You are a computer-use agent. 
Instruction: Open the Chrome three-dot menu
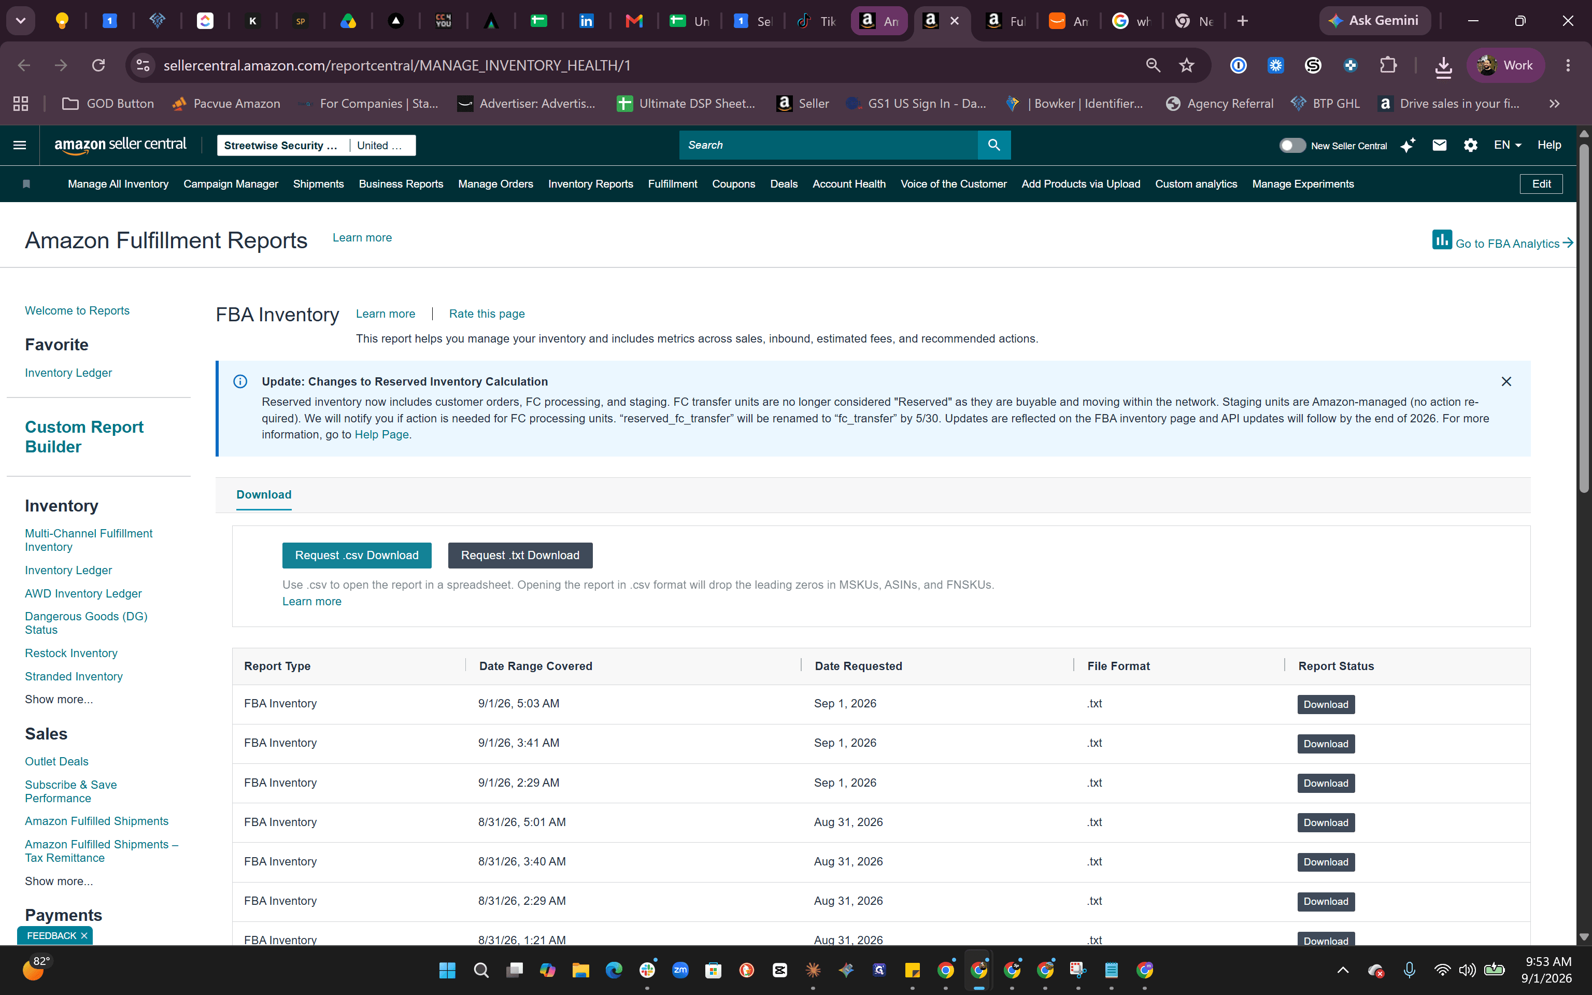tap(1568, 65)
